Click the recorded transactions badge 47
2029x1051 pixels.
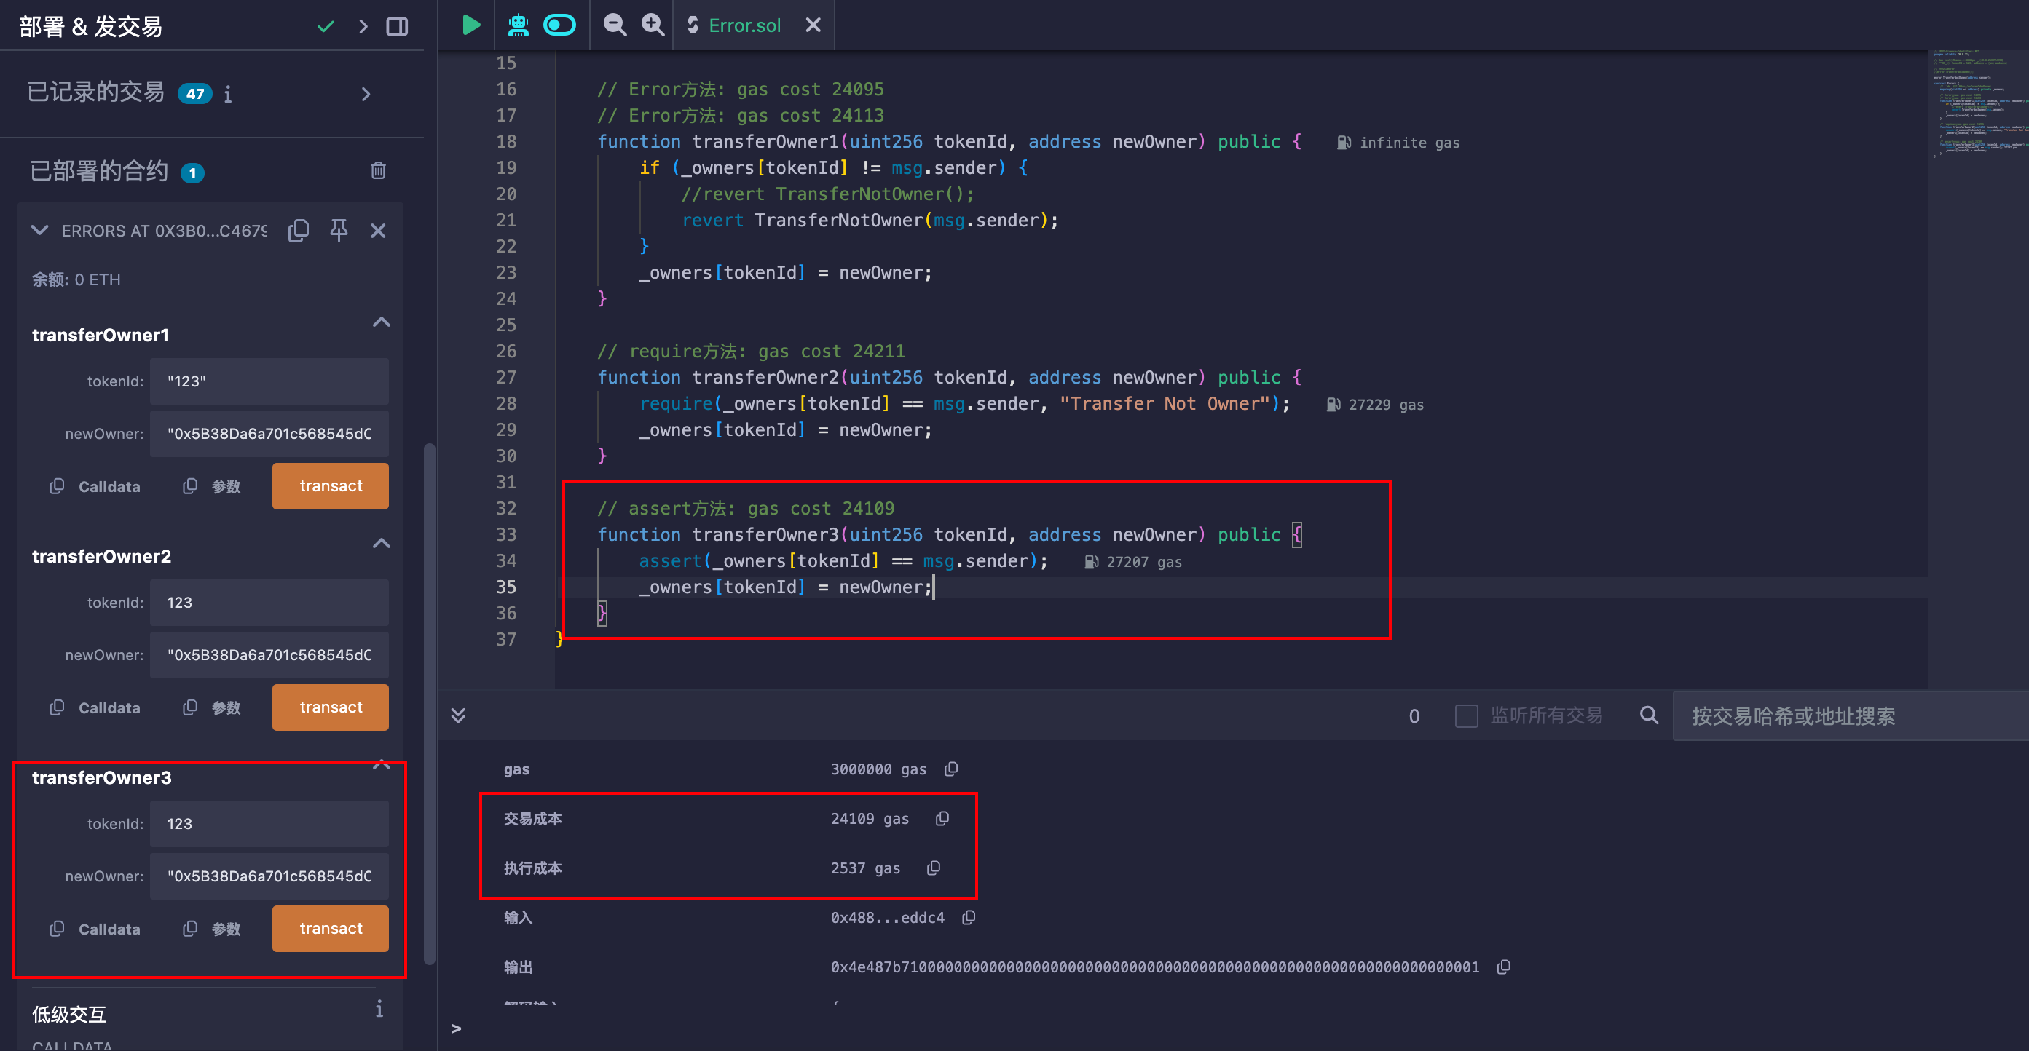[194, 95]
